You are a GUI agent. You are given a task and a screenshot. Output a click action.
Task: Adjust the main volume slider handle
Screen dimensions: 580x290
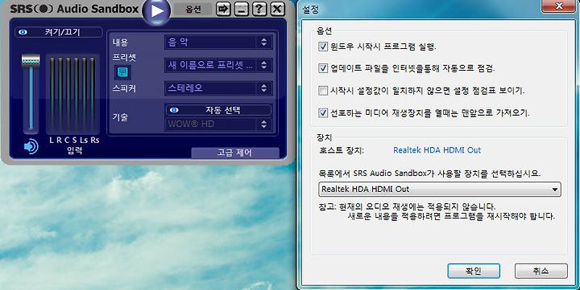(31, 60)
